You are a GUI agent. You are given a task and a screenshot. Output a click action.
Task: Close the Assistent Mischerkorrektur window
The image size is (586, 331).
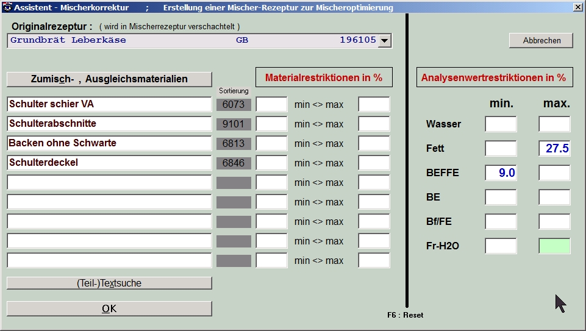[577, 7]
